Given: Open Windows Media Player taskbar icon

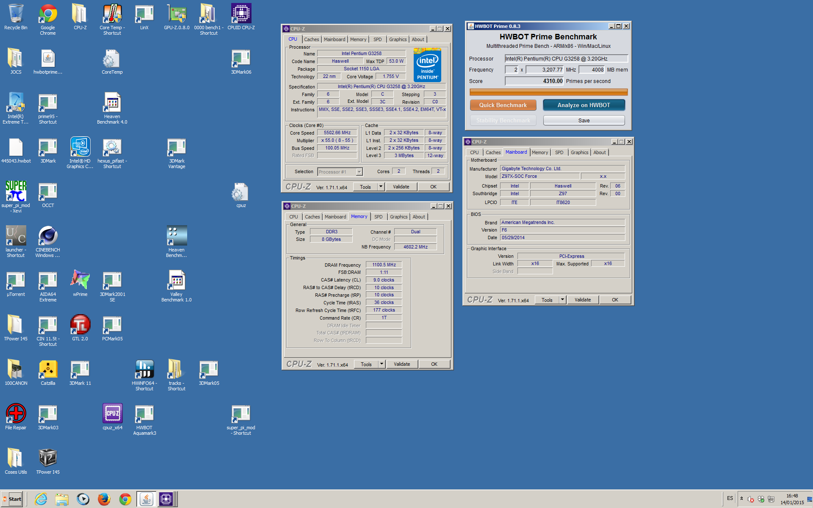Looking at the screenshot, I should tap(83, 499).
